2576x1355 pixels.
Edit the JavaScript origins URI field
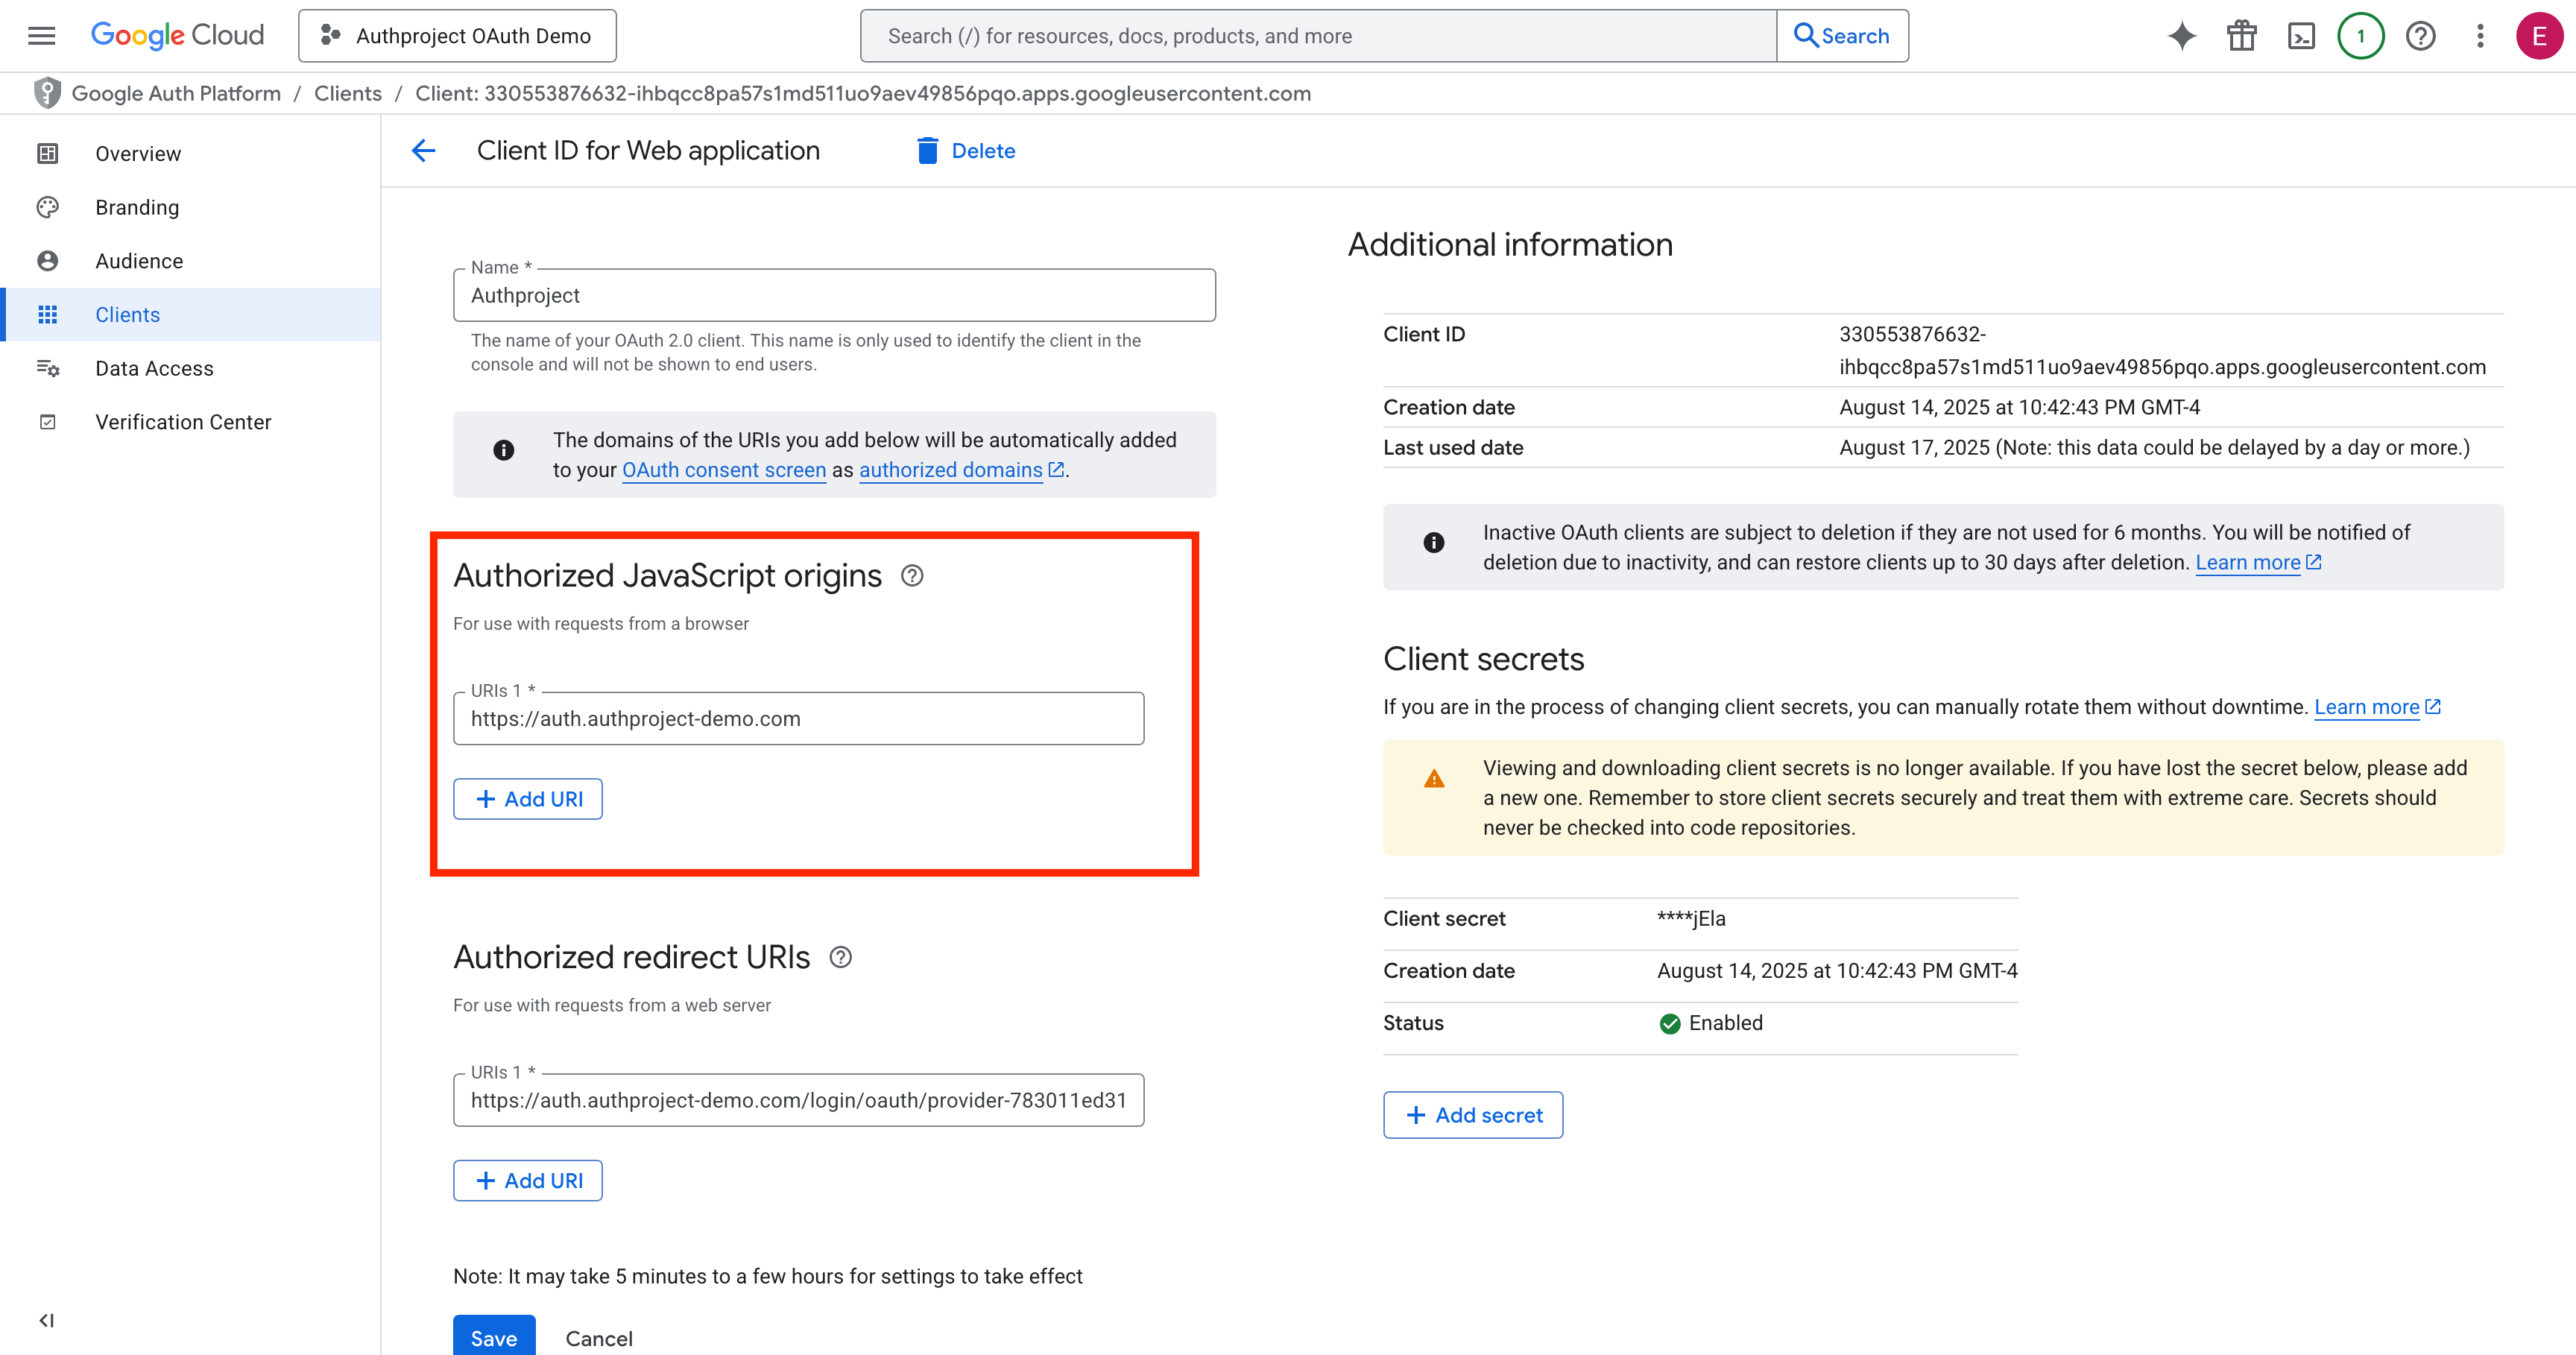798,719
